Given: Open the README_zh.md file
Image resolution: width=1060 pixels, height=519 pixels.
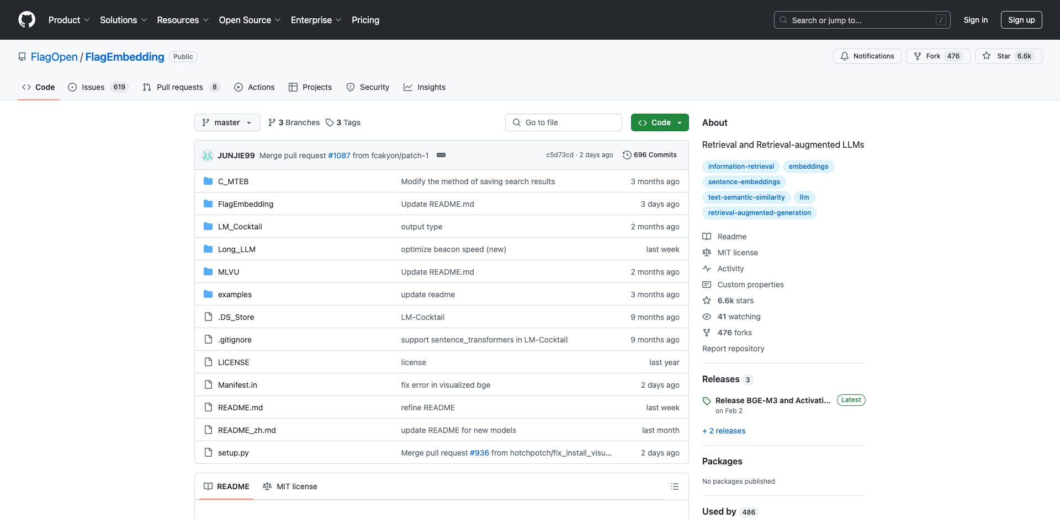Looking at the screenshot, I should [x=247, y=430].
